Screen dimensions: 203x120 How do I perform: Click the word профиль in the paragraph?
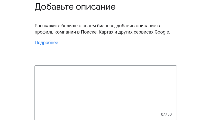point(43,32)
